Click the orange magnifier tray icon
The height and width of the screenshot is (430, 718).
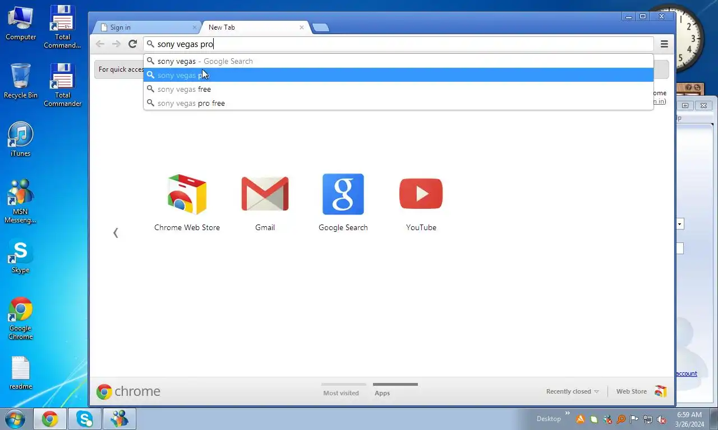pos(621,419)
